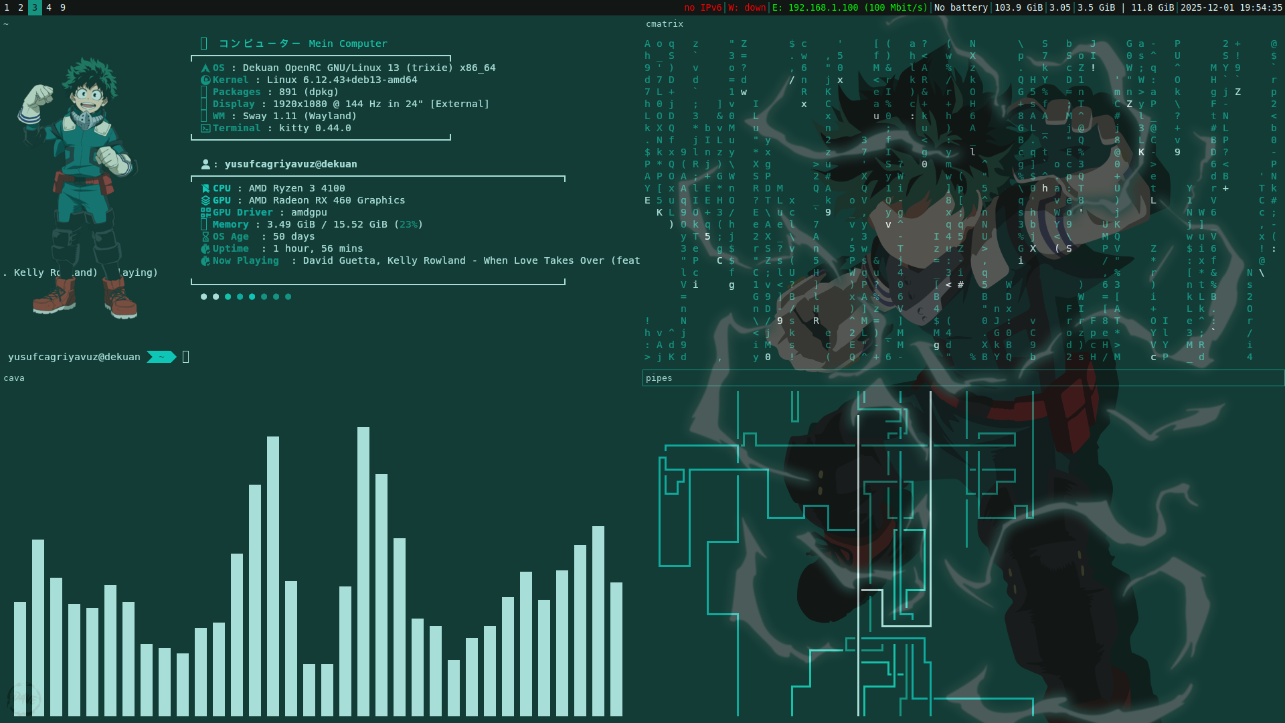Click the Memory row icon
The height and width of the screenshot is (723, 1285).
[x=204, y=225]
